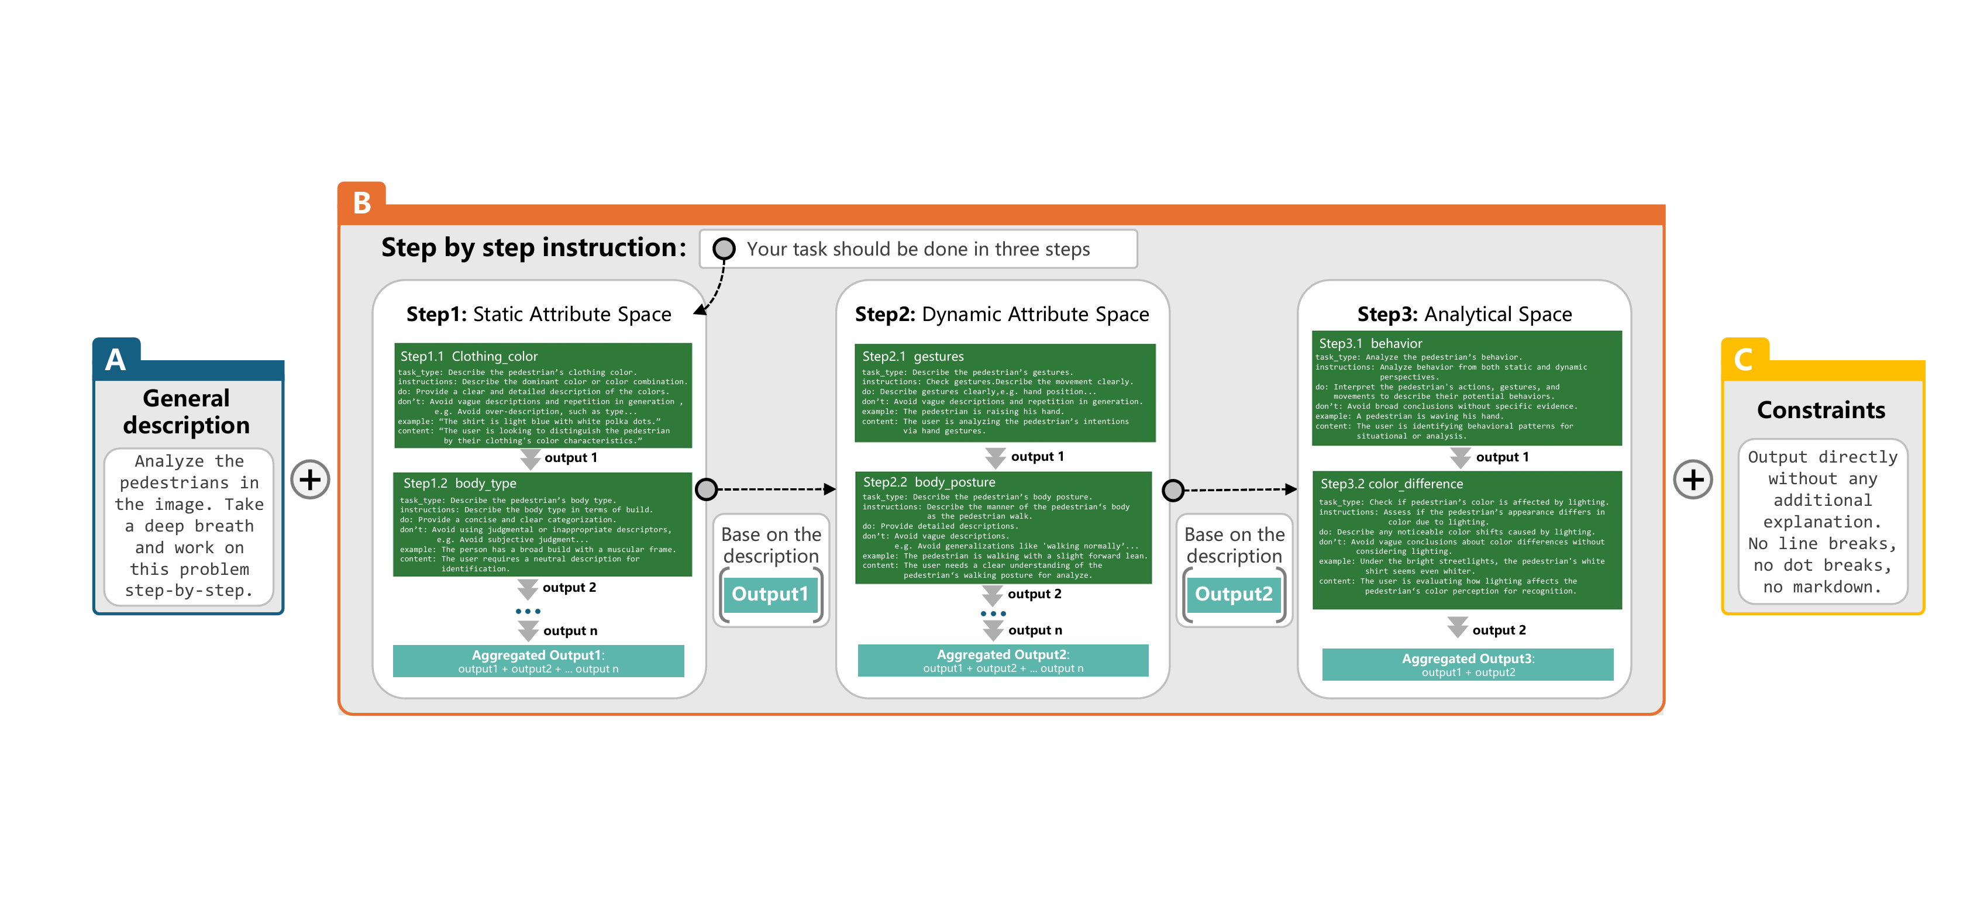The height and width of the screenshot is (914, 1970).
Task: Click the down arrow beside Step3 output 1
Action: [1460, 457]
